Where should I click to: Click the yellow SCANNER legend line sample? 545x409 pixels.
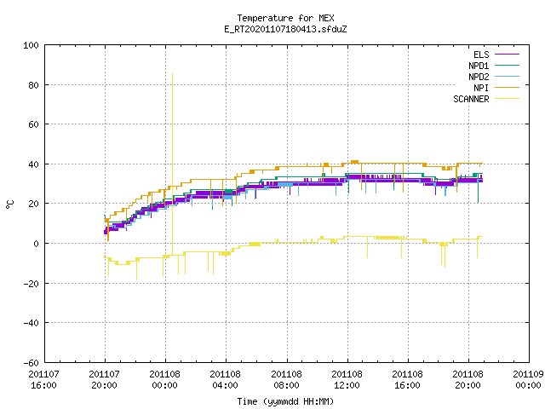click(508, 99)
